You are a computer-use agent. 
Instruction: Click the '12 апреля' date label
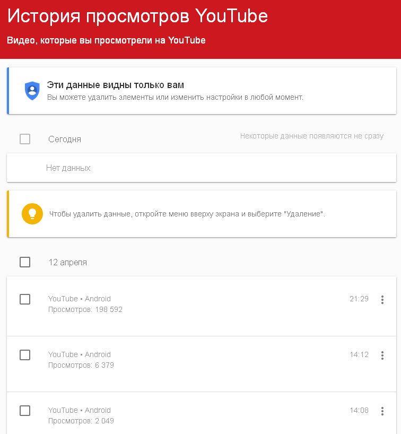[x=67, y=263]
